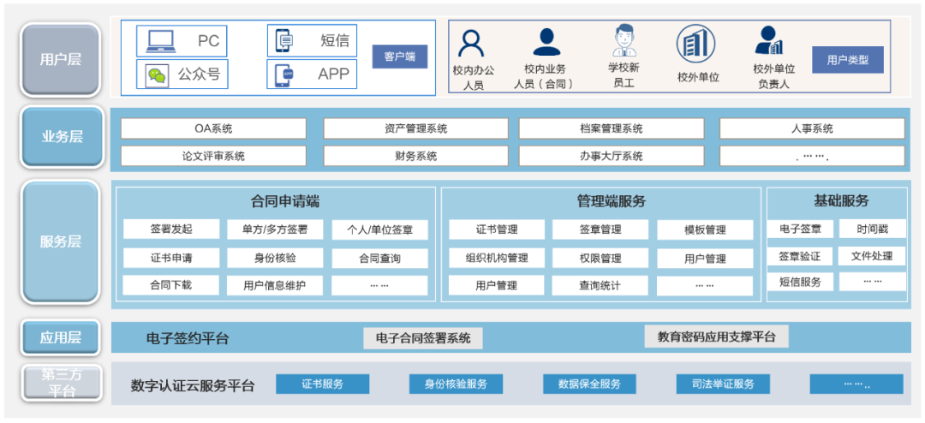Select the 校内办公人员 person icon
The image size is (925, 423).
[471, 44]
